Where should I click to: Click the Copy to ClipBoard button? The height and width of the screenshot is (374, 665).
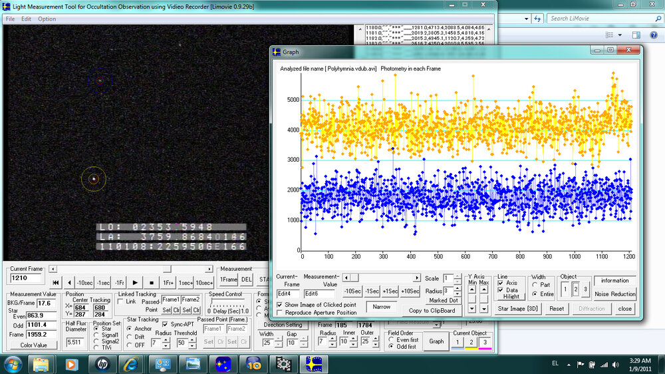pyautogui.click(x=432, y=310)
